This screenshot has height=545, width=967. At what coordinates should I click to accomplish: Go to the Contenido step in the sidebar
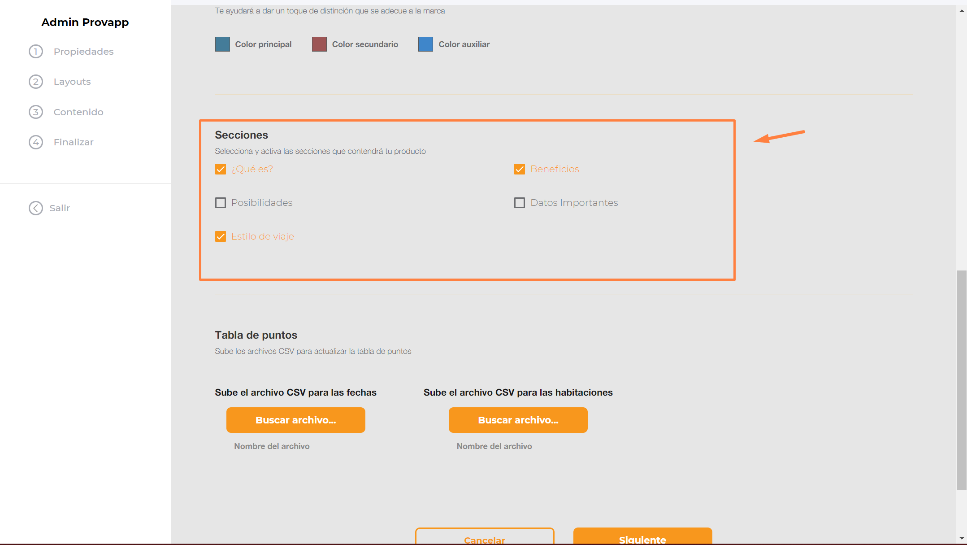pos(78,112)
